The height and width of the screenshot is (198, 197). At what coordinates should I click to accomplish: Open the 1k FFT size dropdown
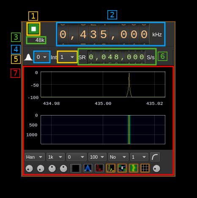[x=55, y=157]
